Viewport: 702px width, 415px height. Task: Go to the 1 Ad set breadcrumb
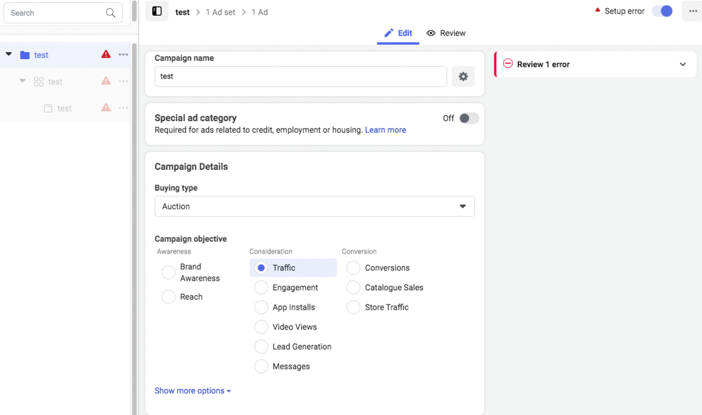(221, 12)
